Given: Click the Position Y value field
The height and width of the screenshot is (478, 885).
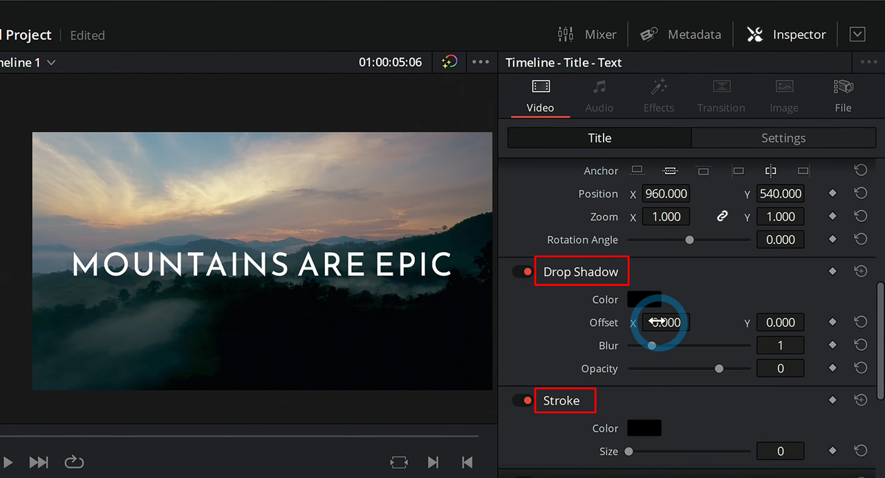Looking at the screenshot, I should click(x=781, y=194).
